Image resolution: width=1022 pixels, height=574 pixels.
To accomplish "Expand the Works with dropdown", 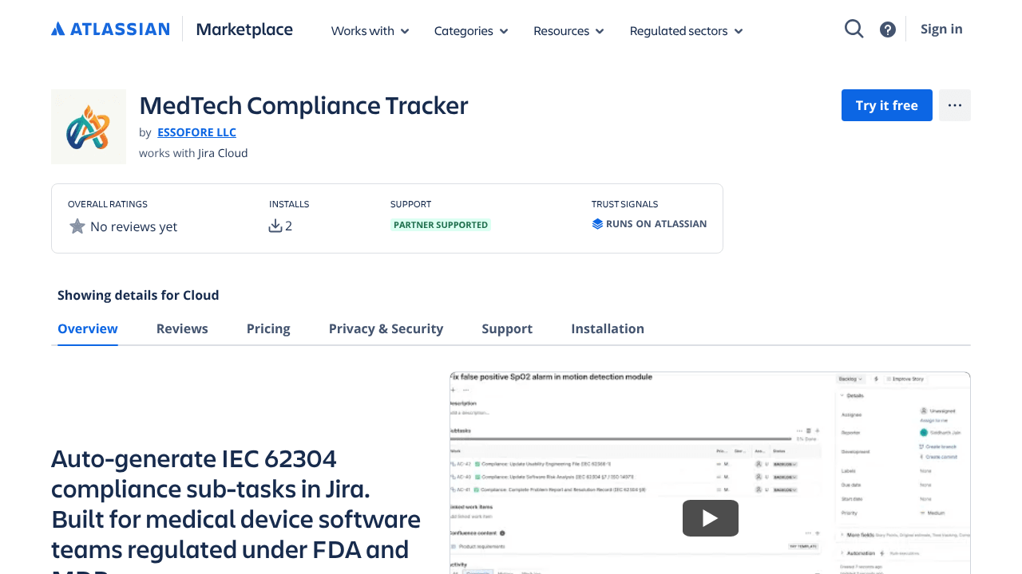I will pos(370,30).
